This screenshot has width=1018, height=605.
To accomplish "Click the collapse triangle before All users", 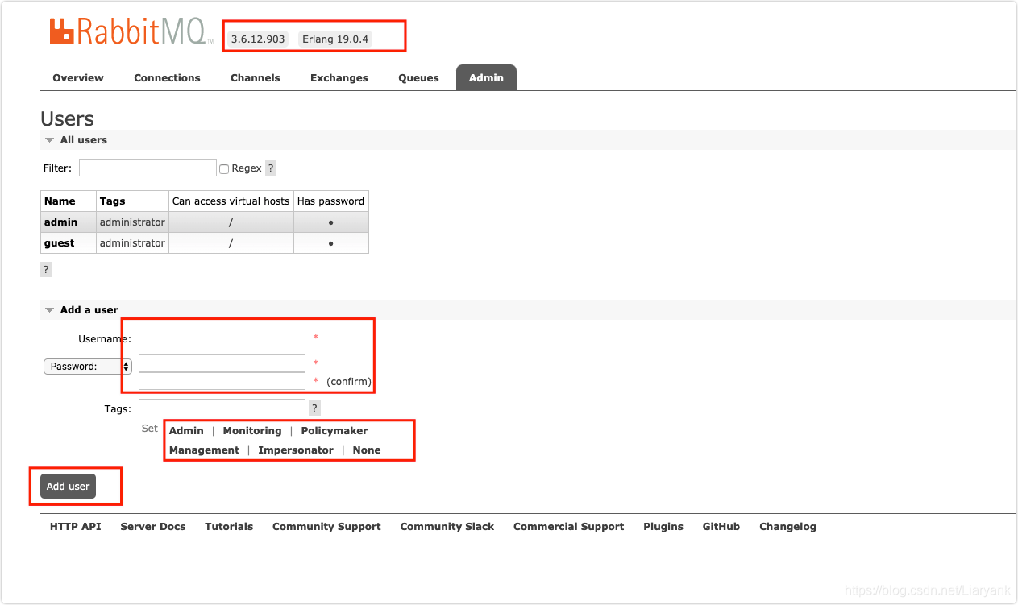I will click(49, 139).
